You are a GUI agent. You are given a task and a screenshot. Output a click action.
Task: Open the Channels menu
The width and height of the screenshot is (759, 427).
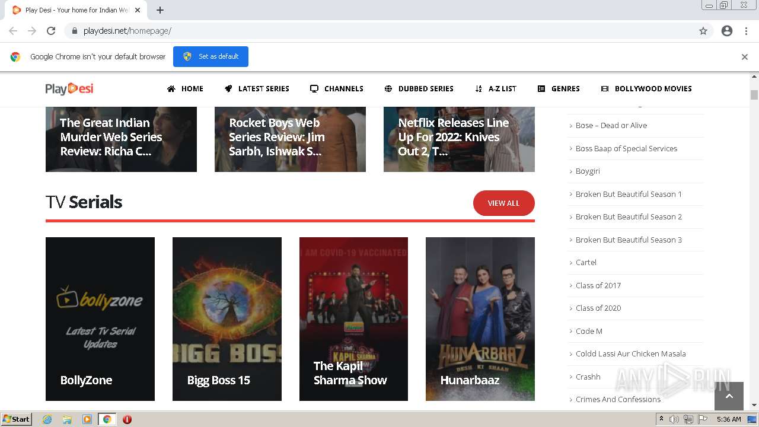point(337,89)
